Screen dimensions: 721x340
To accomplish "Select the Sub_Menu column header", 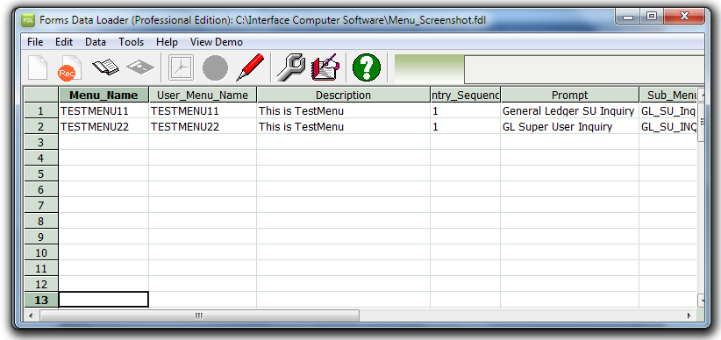I will (x=668, y=96).
